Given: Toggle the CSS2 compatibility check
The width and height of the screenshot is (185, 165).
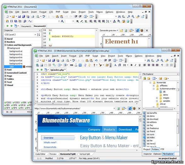Looking at the screenshot, I should (x=8, y=103).
